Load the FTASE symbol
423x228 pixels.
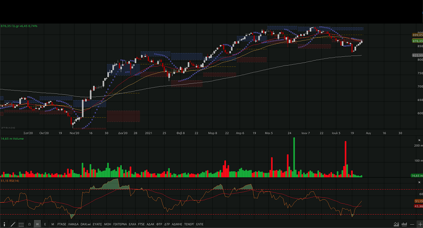[x=62, y=224]
